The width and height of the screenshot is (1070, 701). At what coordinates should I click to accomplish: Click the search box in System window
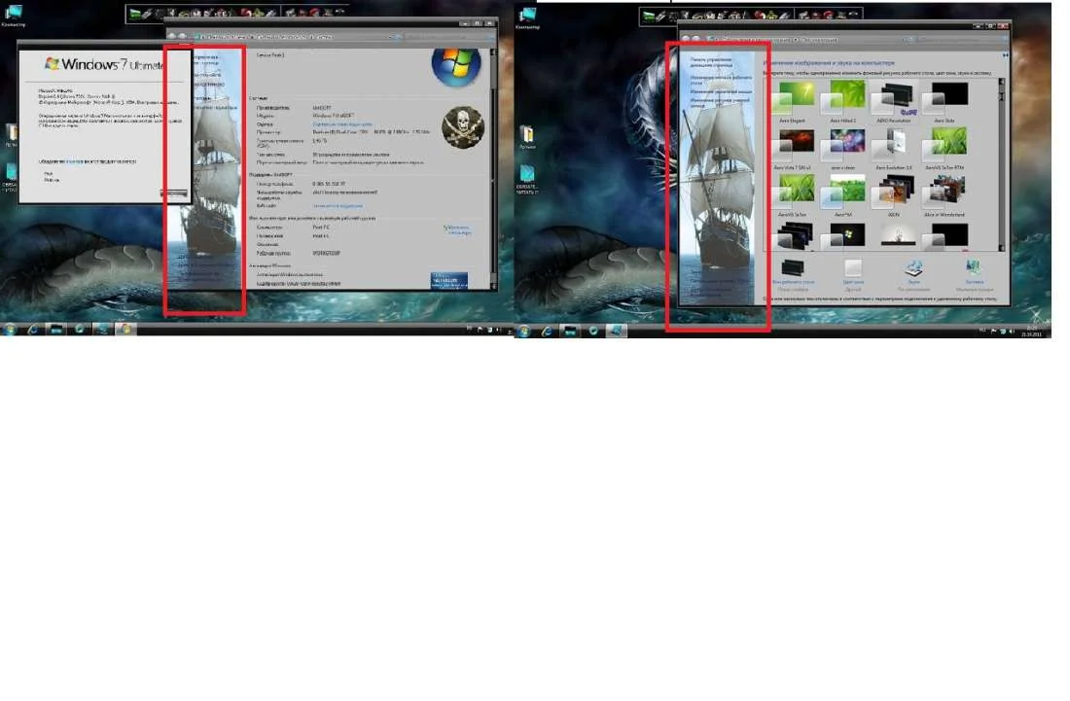pos(447,36)
